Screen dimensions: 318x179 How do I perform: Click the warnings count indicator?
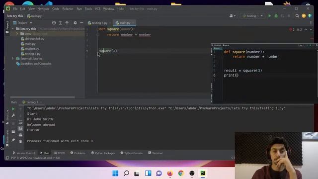point(299,30)
